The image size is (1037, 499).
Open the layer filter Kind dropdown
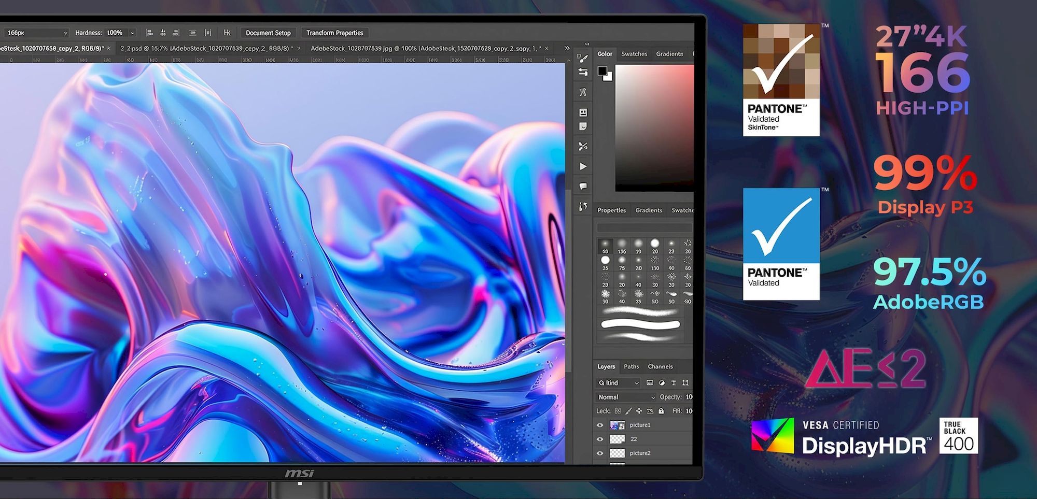point(619,383)
